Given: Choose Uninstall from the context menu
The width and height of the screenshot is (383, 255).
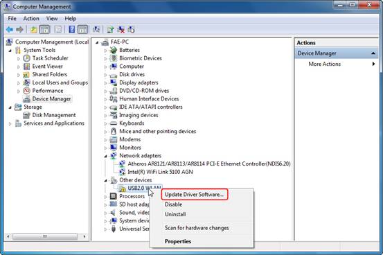Looking at the screenshot, I should [x=175, y=214].
